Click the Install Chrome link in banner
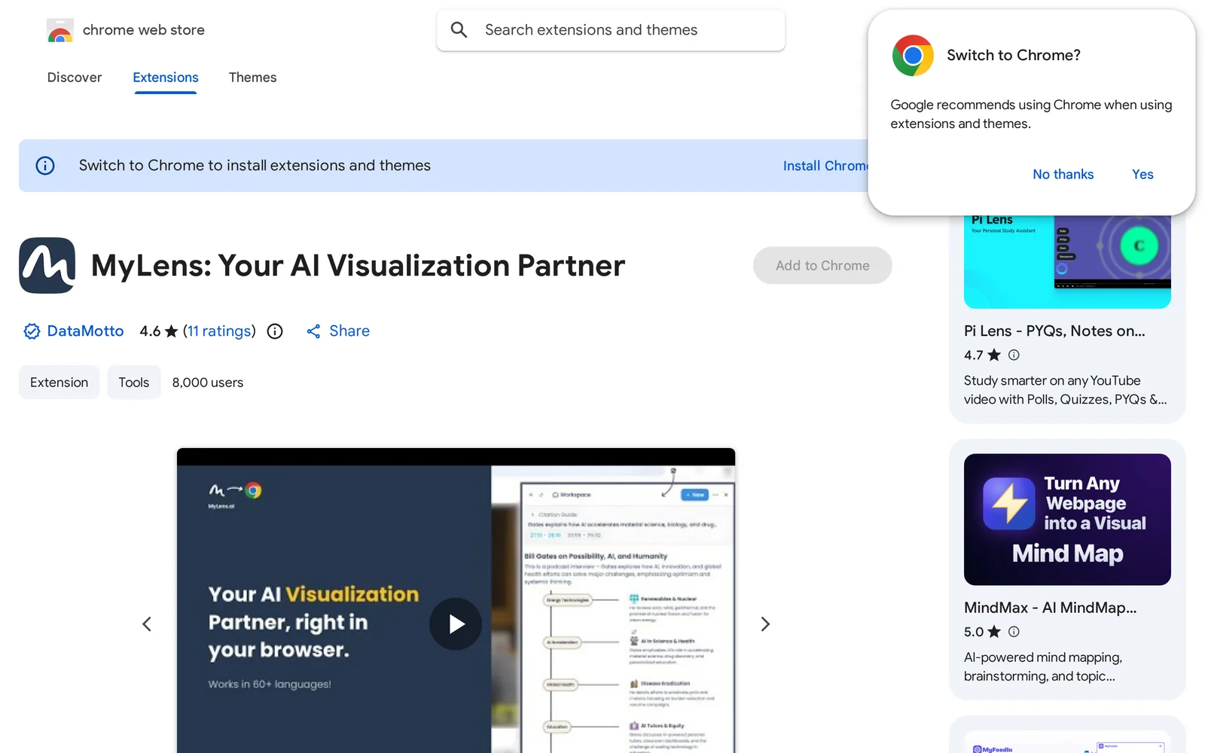Image resolution: width=1205 pixels, height=753 pixels. pos(825,166)
